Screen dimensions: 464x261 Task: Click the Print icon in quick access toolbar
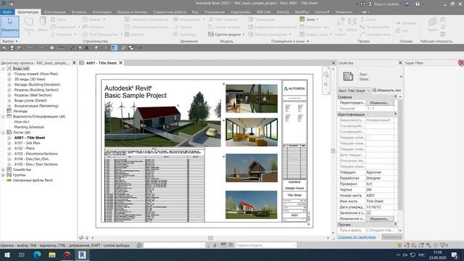(x=52, y=48)
